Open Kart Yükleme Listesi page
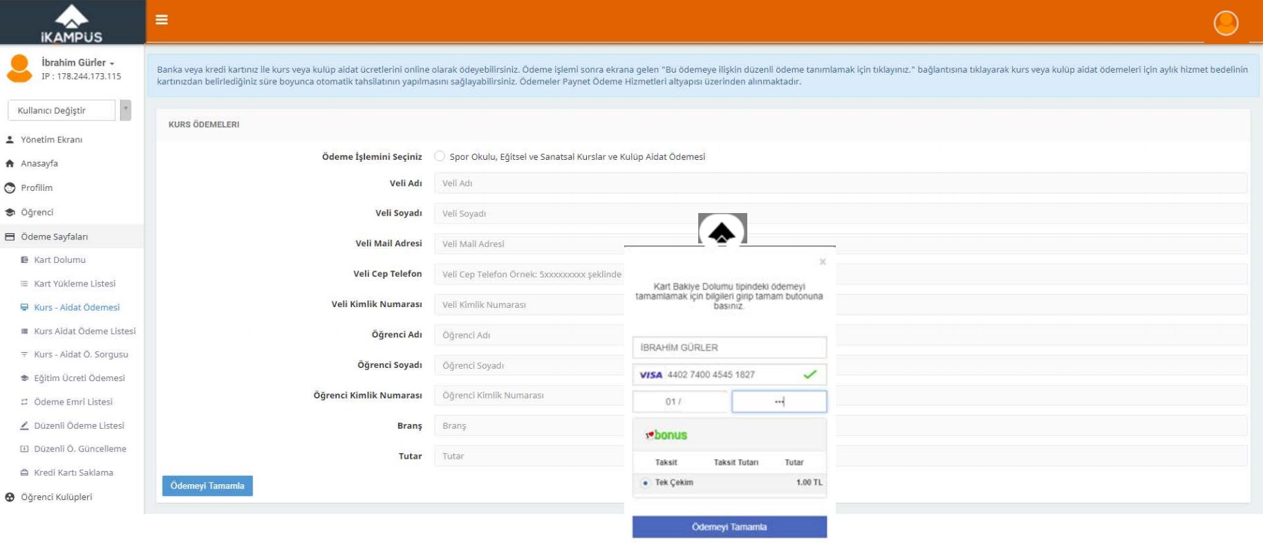Image resolution: width=1263 pixels, height=543 pixels. point(75,284)
